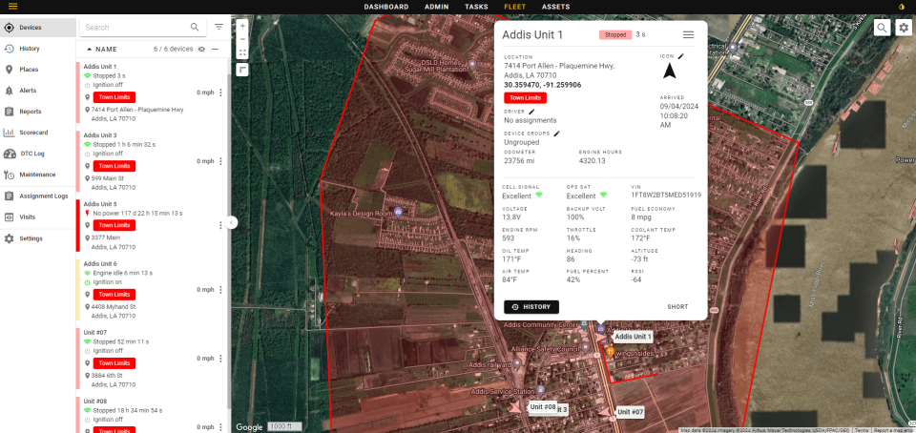Switch to the Dashboard tab

pyautogui.click(x=385, y=7)
